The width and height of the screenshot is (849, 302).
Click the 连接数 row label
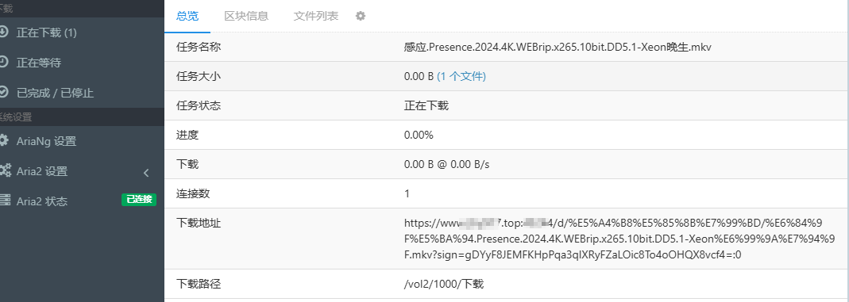193,193
